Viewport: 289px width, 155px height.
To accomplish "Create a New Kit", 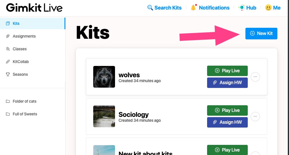I will click(x=261, y=33).
